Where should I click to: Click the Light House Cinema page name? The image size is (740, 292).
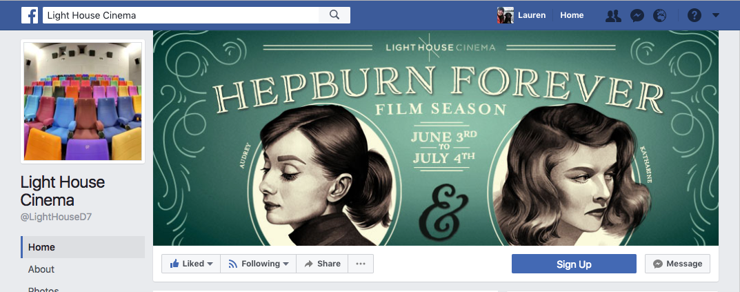pyautogui.click(x=63, y=191)
